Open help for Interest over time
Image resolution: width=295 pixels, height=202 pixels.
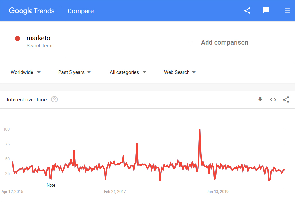pos(54,100)
